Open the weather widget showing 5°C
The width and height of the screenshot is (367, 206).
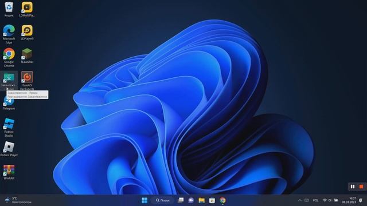pos(18,200)
